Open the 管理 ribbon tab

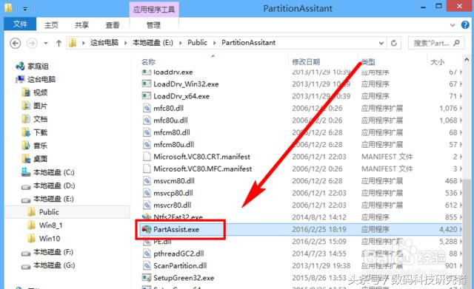coord(153,24)
